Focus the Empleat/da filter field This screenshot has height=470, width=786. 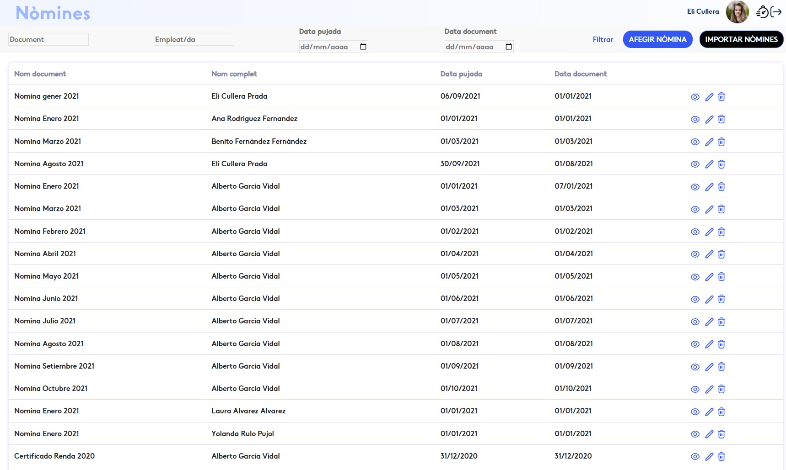coord(194,40)
